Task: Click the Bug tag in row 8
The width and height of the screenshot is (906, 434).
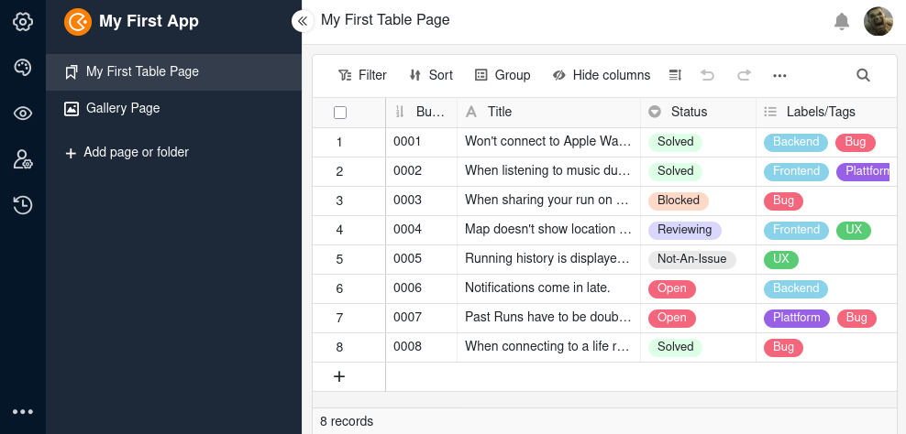Action: pyautogui.click(x=783, y=347)
